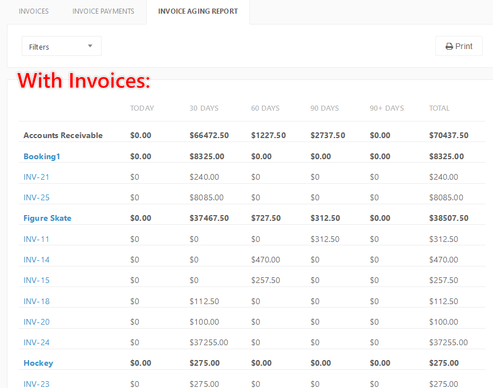Viewport: 493px width, 388px height.
Task: Click the Print button
Action: pyautogui.click(x=459, y=46)
